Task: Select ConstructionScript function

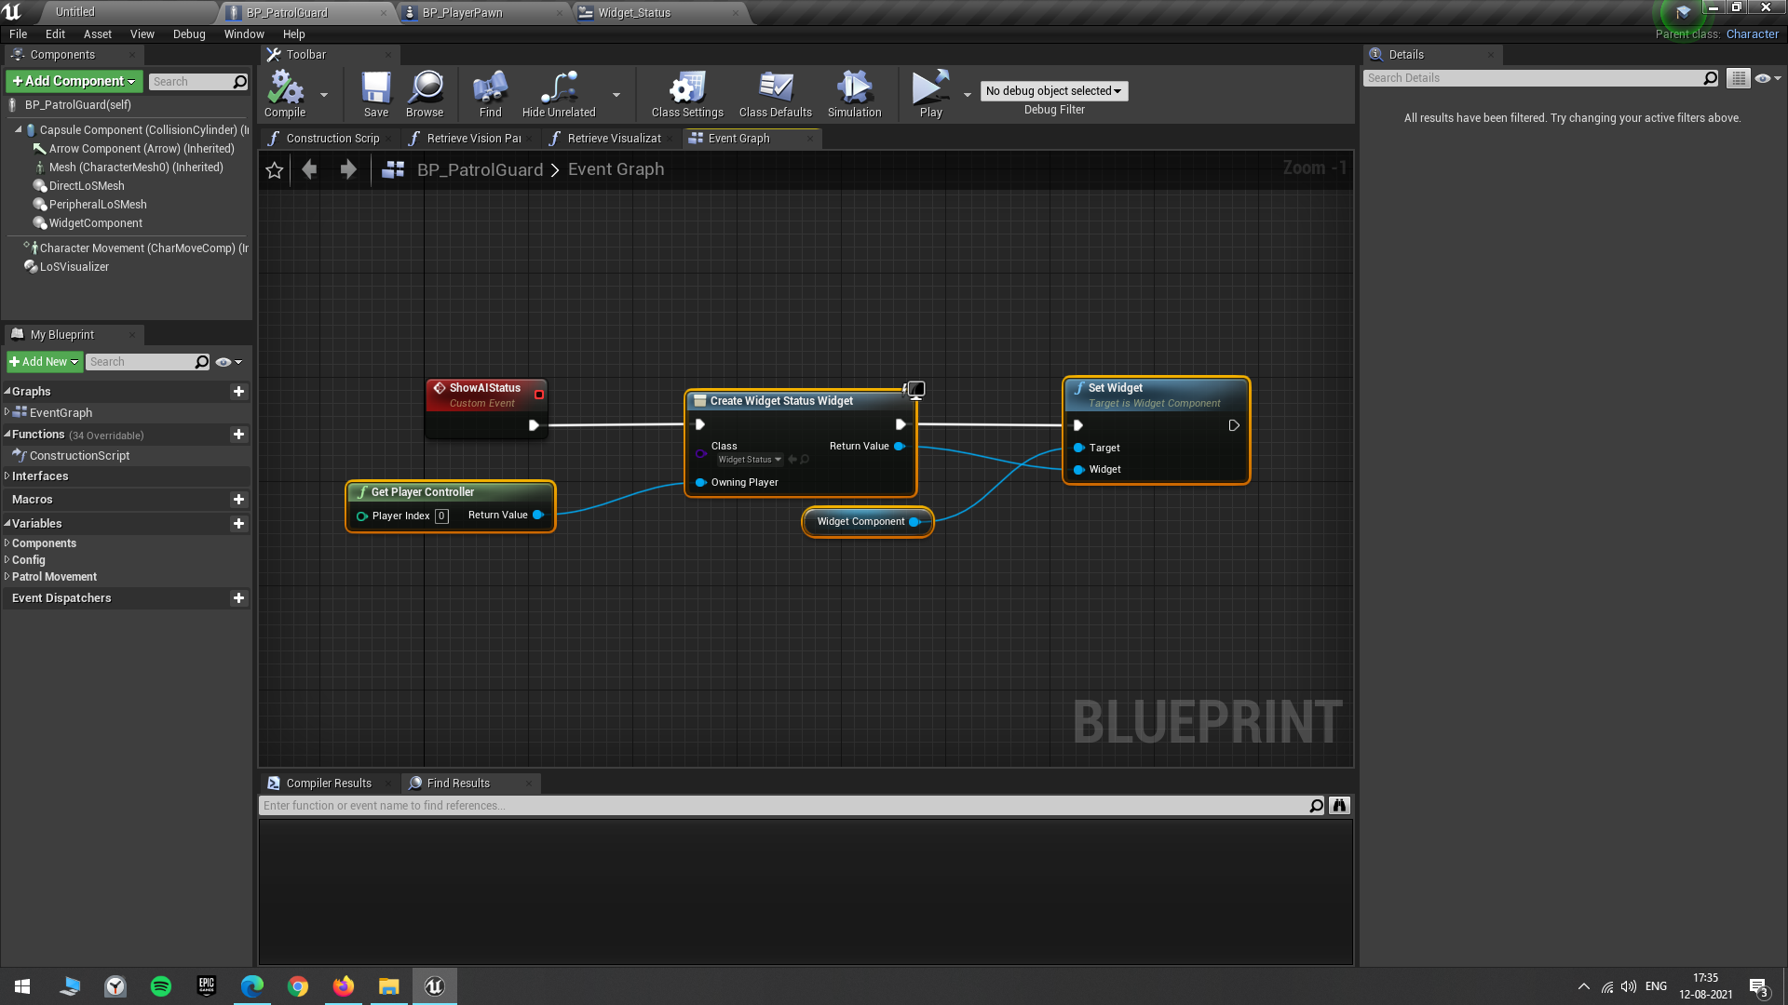Action: click(x=79, y=456)
